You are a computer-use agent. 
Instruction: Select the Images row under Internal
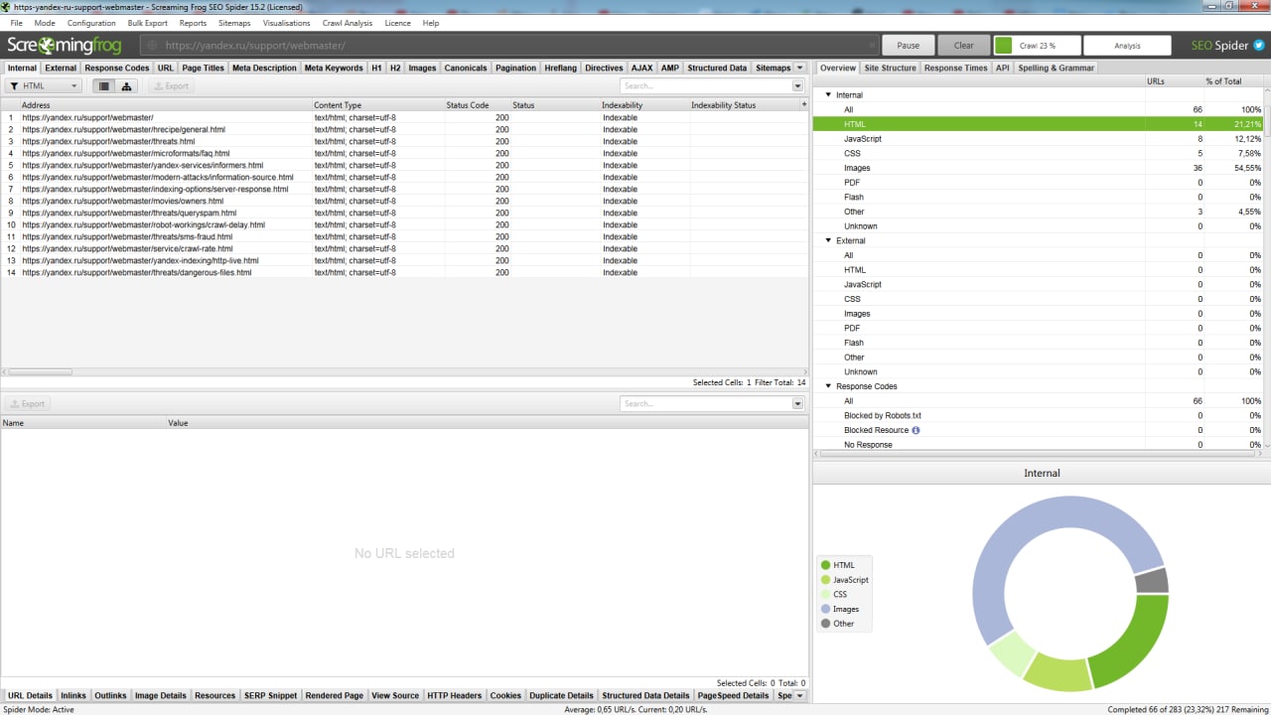1039,168
